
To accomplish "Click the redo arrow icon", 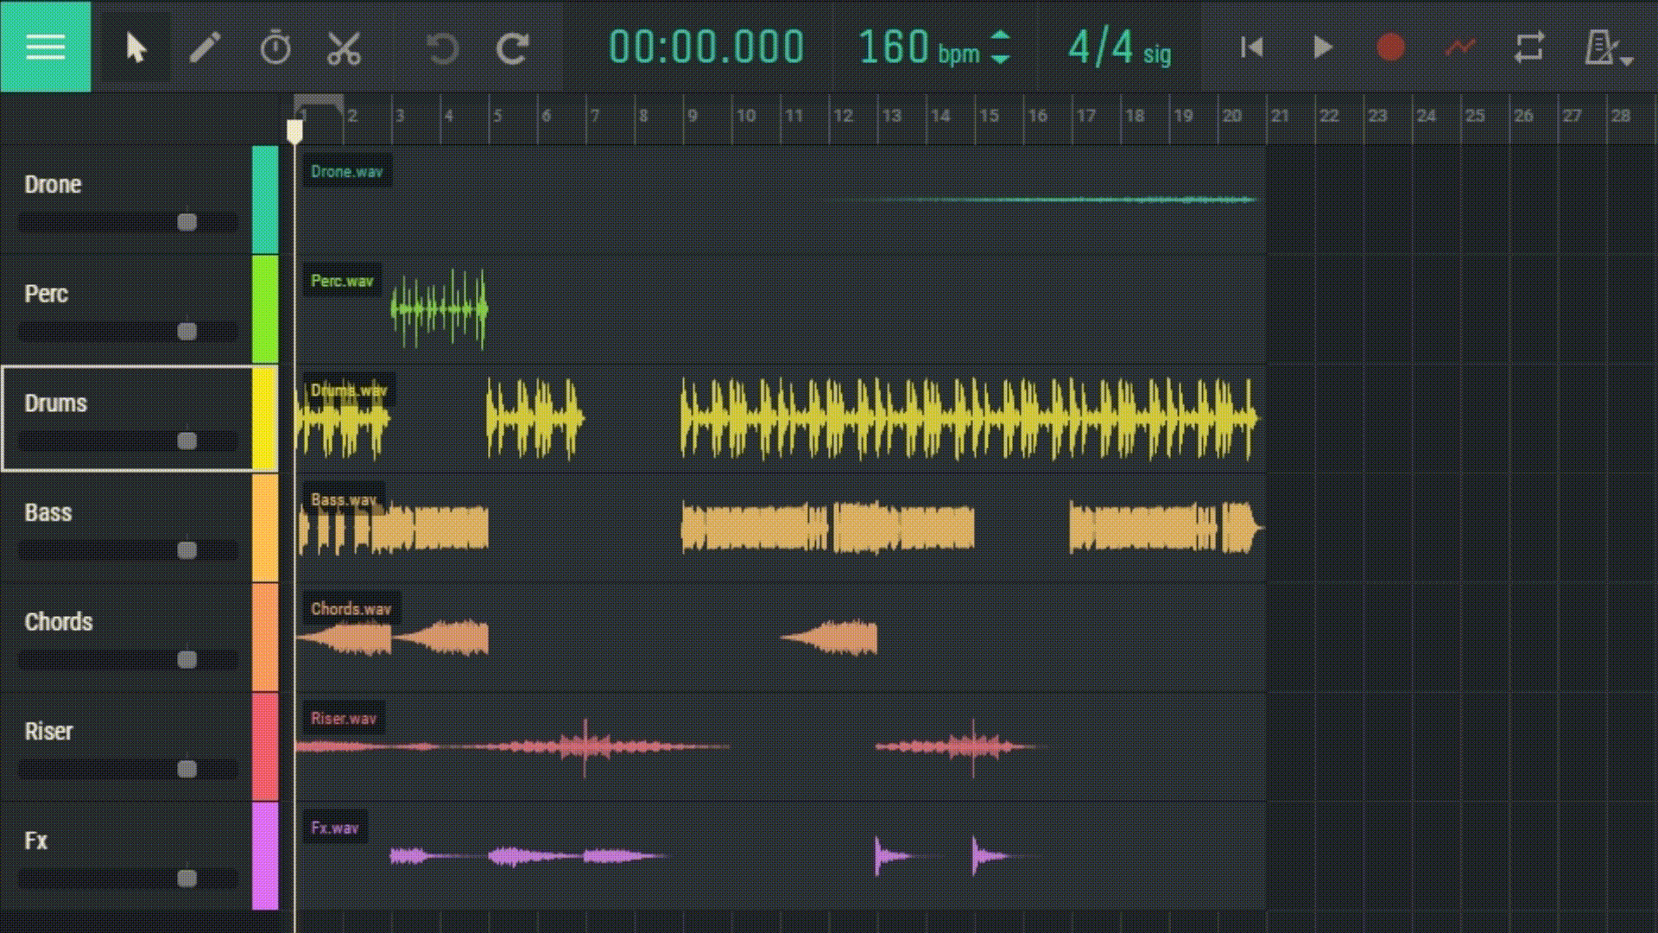I will 512,48.
